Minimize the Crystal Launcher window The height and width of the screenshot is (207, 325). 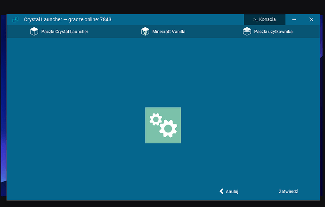click(294, 20)
